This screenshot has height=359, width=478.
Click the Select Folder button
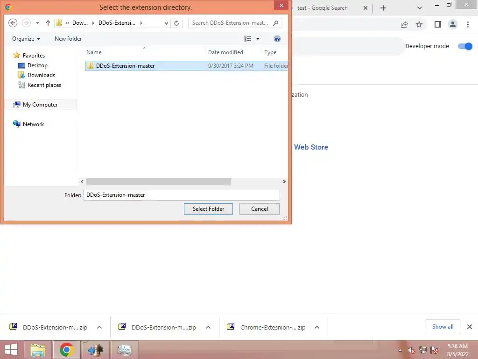tap(208, 209)
